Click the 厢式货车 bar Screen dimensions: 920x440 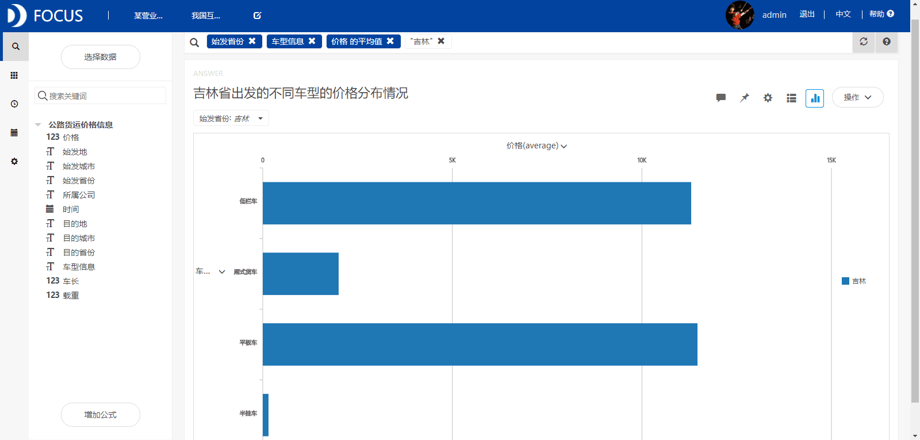point(301,274)
